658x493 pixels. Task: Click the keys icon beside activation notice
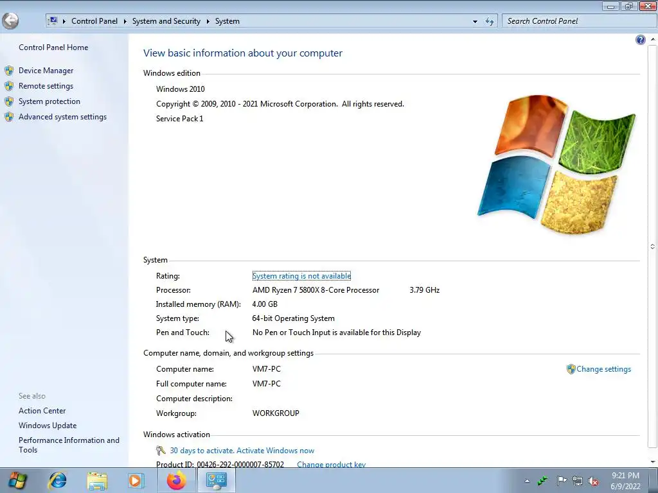[x=161, y=451]
